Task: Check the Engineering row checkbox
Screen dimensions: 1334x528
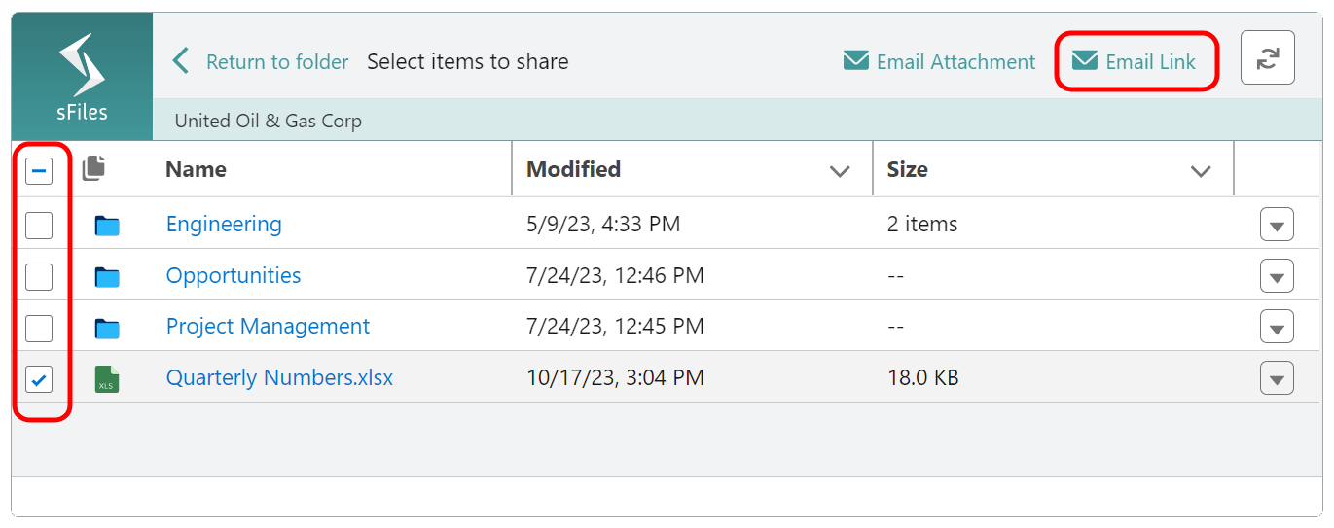Action: point(39,226)
